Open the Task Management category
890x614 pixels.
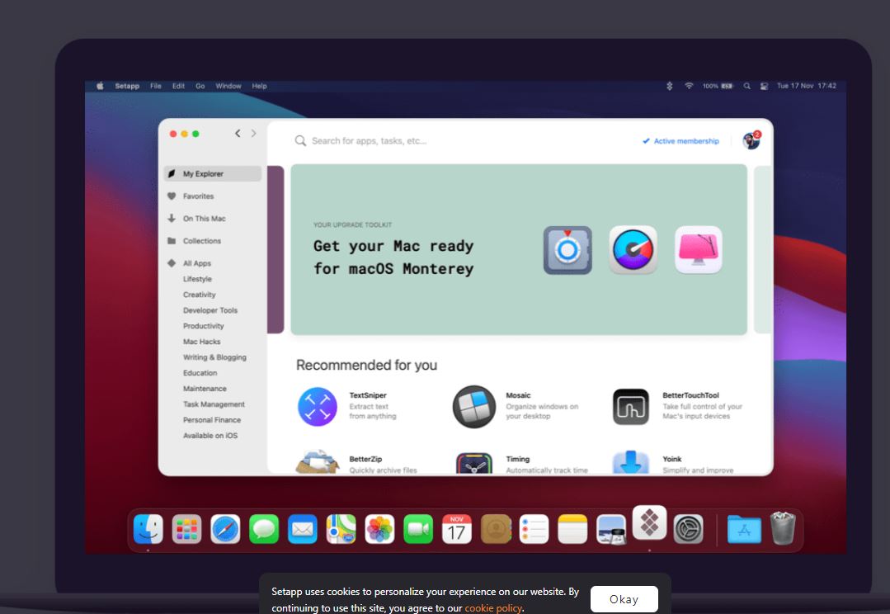click(214, 404)
